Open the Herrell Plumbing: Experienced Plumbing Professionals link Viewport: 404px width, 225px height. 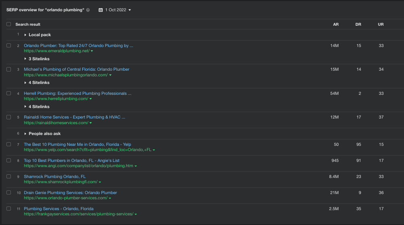click(78, 93)
